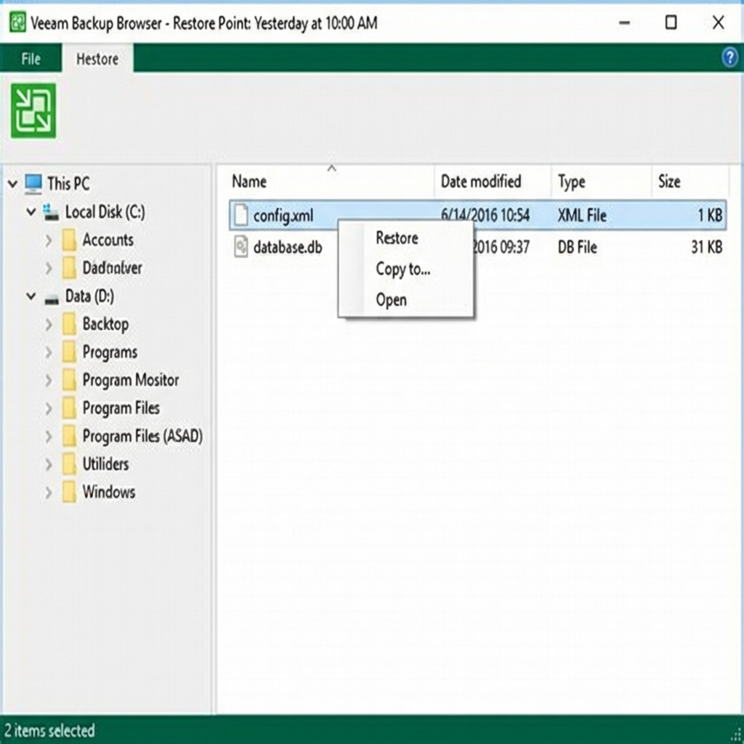744x744 pixels.
Task: Click the Veeam logo in the title bar
Action: click(16, 23)
